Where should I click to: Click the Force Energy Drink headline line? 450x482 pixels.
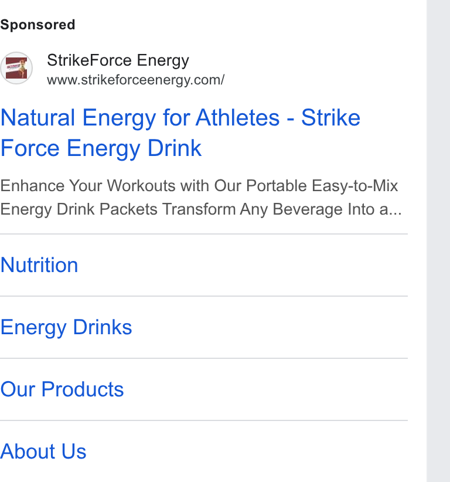pos(101,148)
